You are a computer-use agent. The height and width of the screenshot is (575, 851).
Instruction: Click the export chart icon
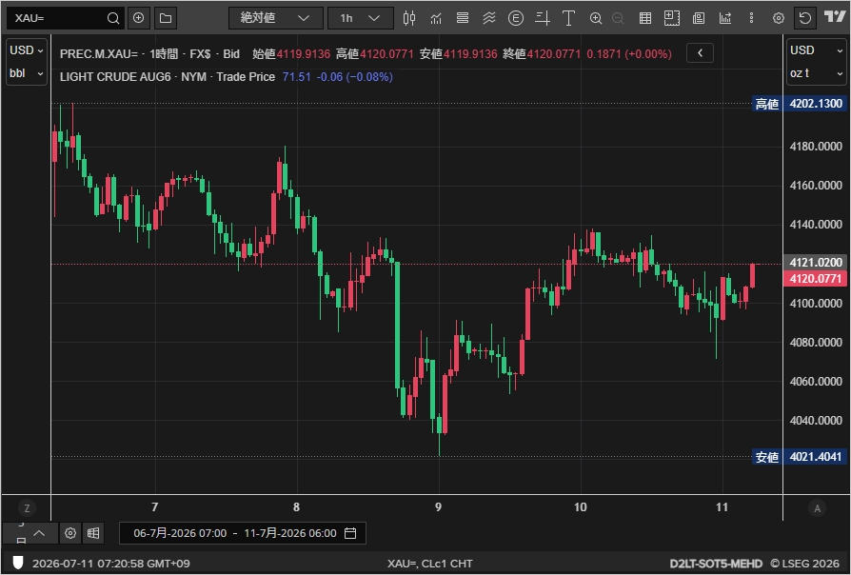tap(725, 18)
